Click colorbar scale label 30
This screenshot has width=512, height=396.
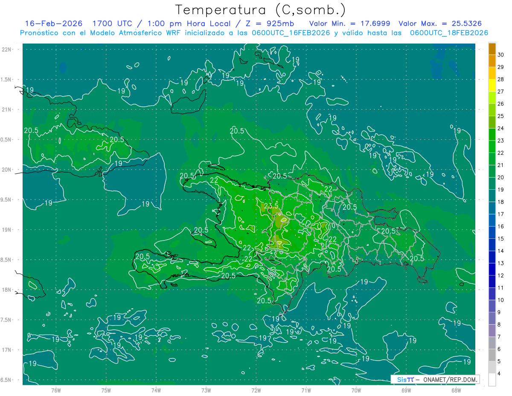[x=501, y=55]
